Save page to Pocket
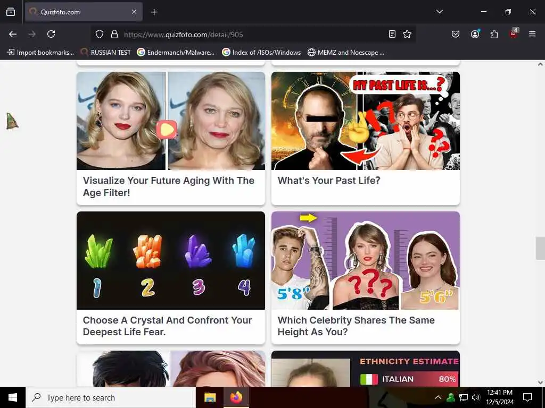 coord(456,34)
